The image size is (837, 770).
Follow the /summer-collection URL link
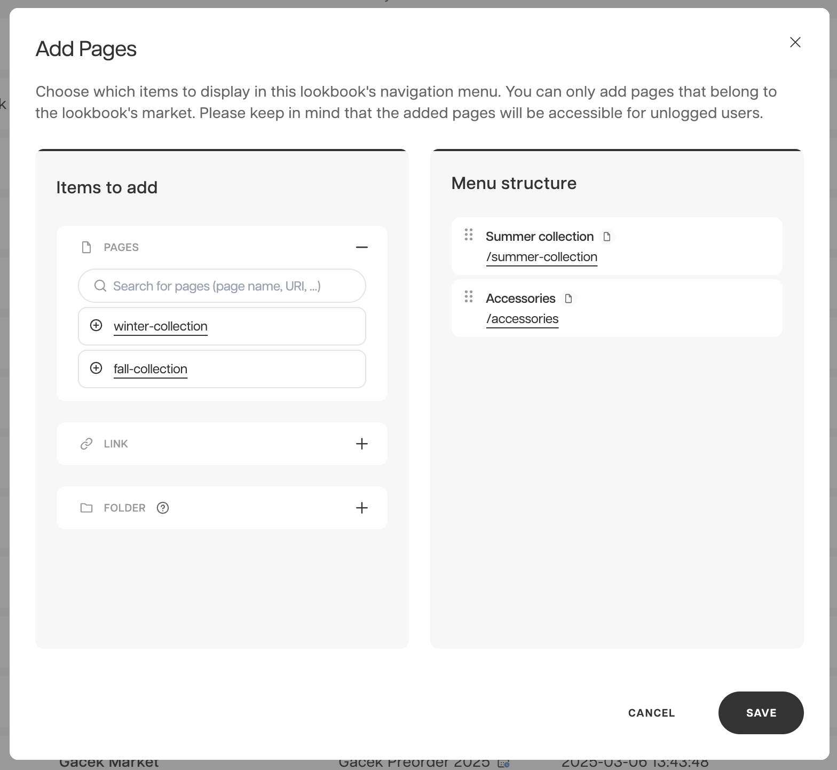coord(541,257)
